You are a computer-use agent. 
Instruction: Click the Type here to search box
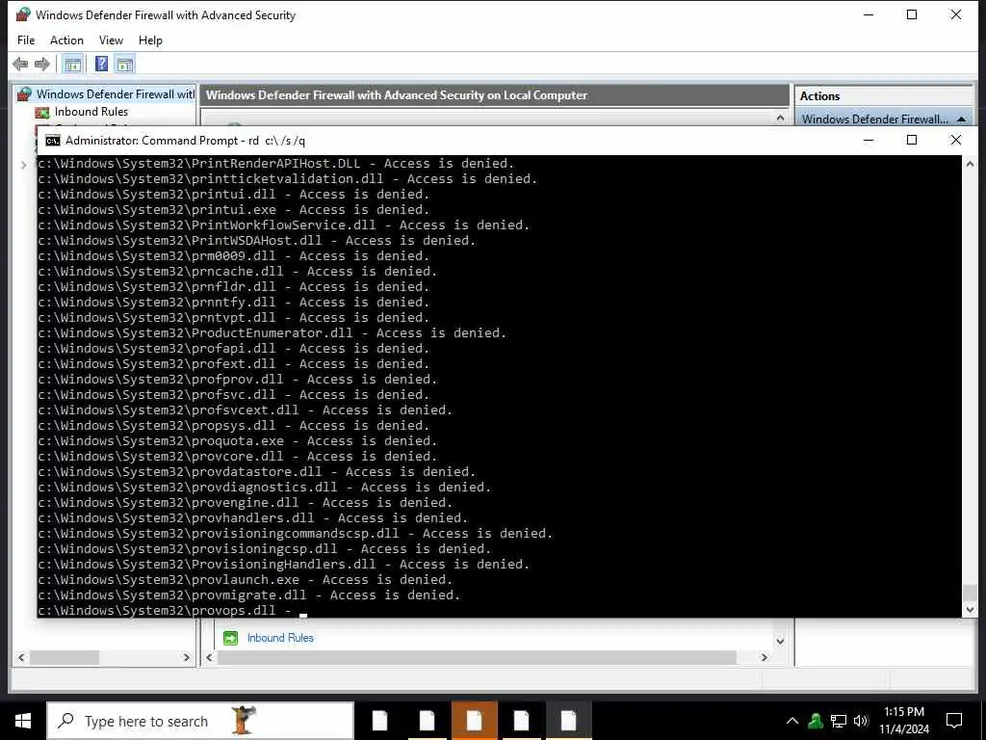pyautogui.click(x=200, y=721)
